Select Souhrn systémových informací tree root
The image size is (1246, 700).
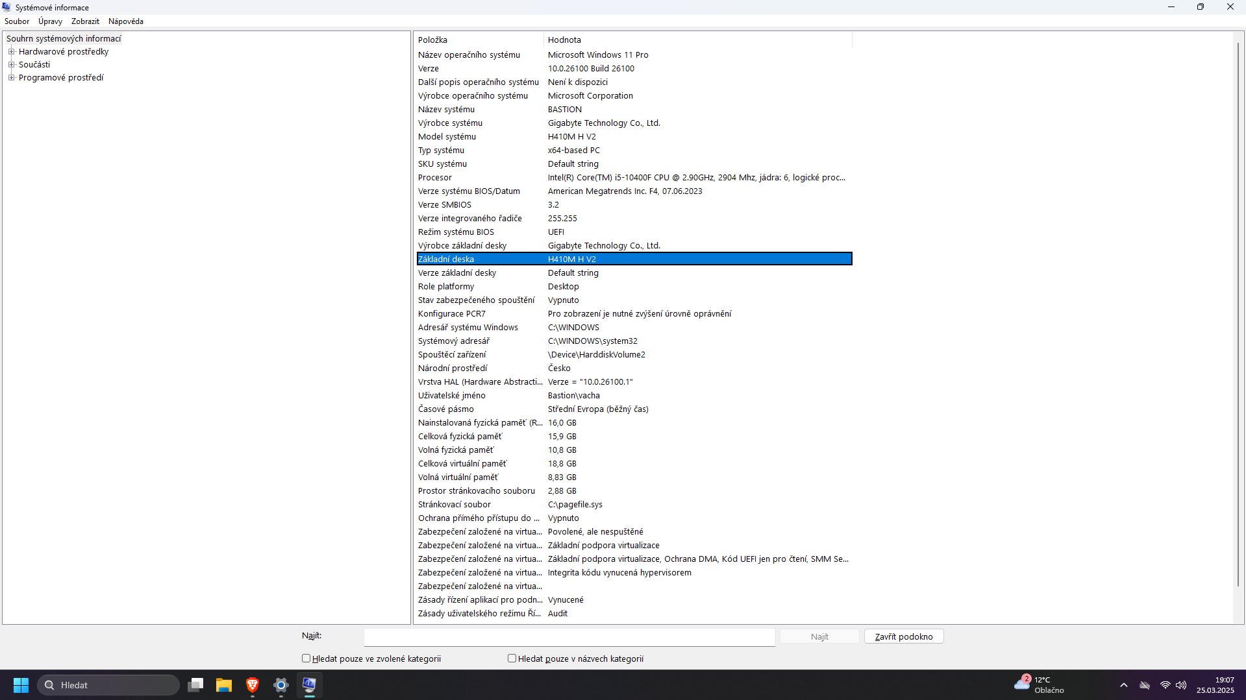(64, 39)
